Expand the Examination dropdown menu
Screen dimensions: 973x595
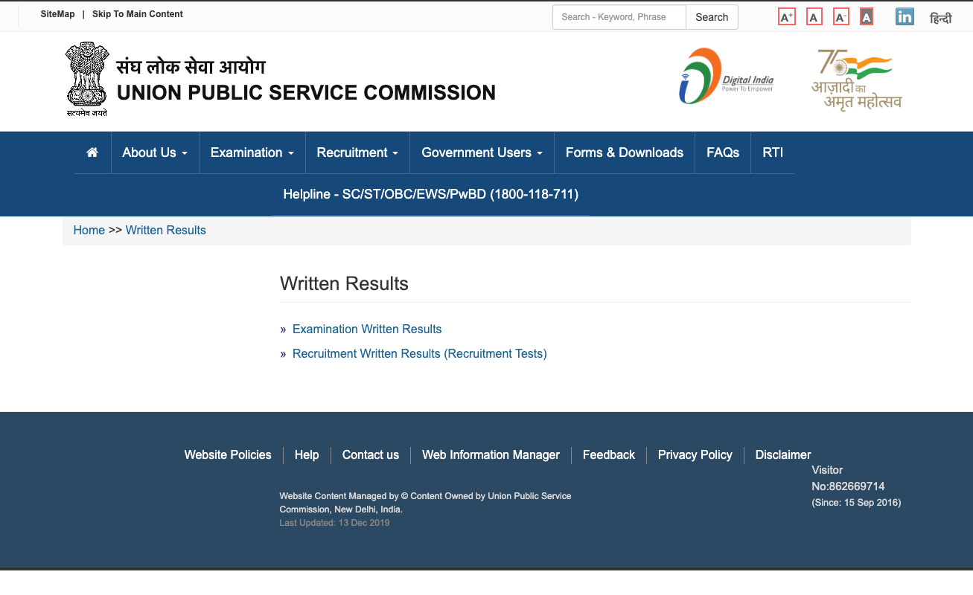252,152
